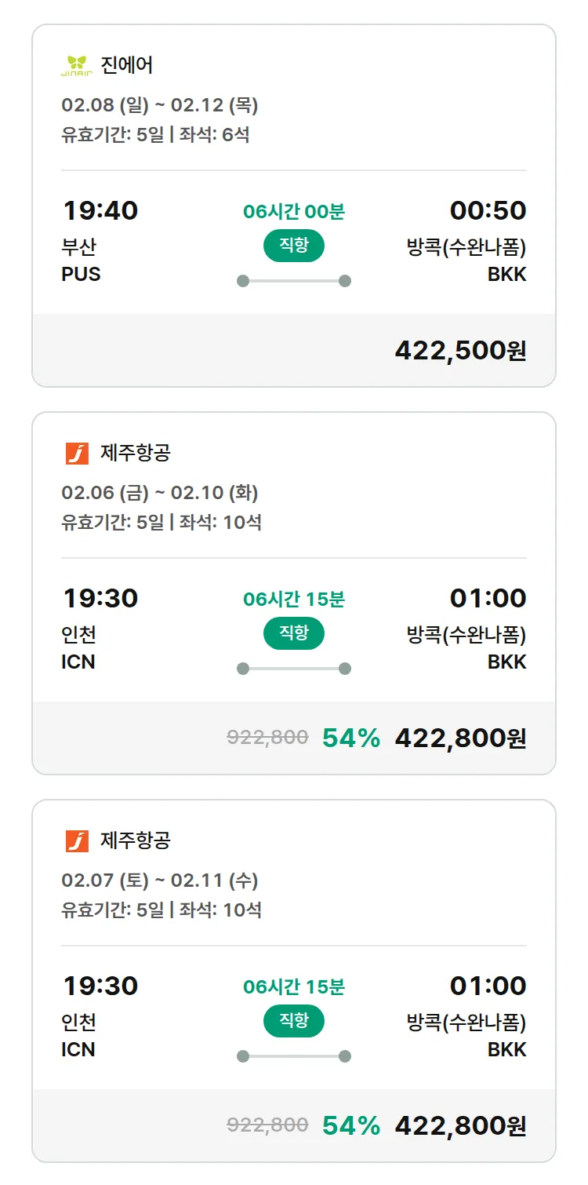Click Jeju Air logo on 02.06 flight
Screen dimensions: 588x1185
(77, 453)
